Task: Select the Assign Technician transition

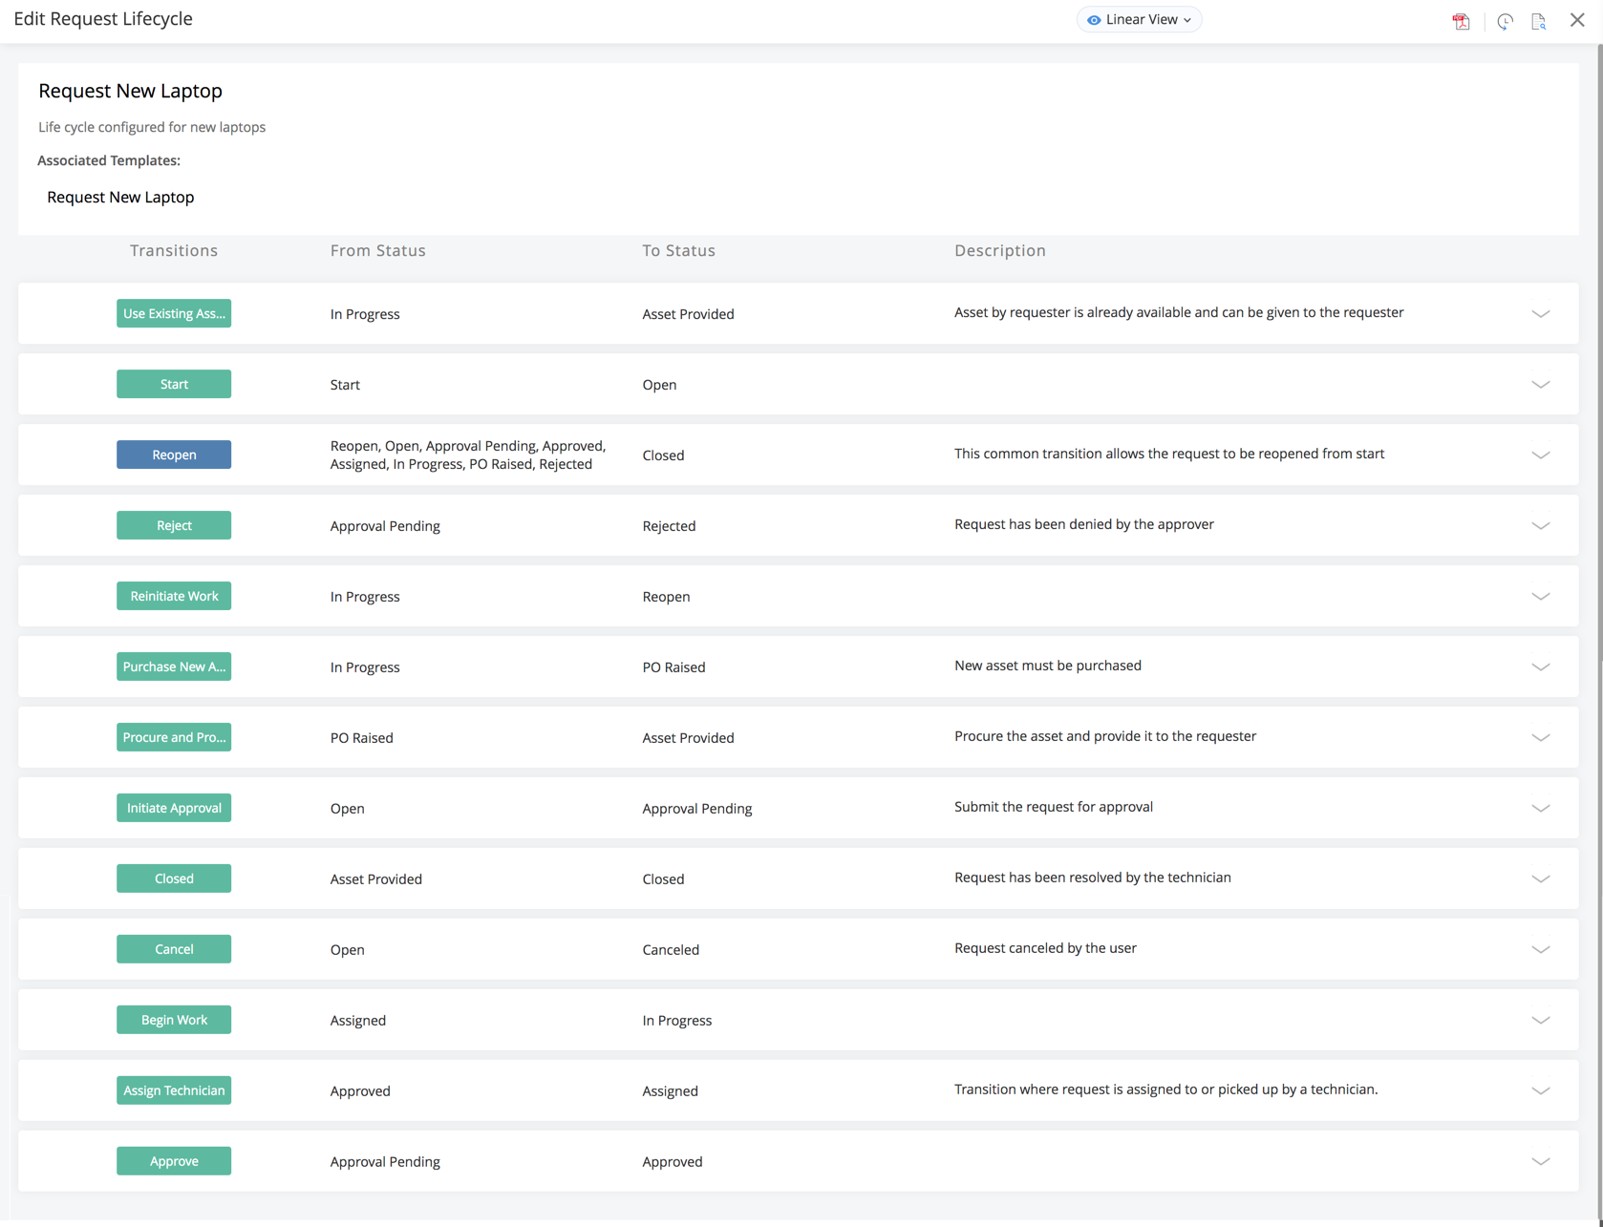Action: point(174,1090)
